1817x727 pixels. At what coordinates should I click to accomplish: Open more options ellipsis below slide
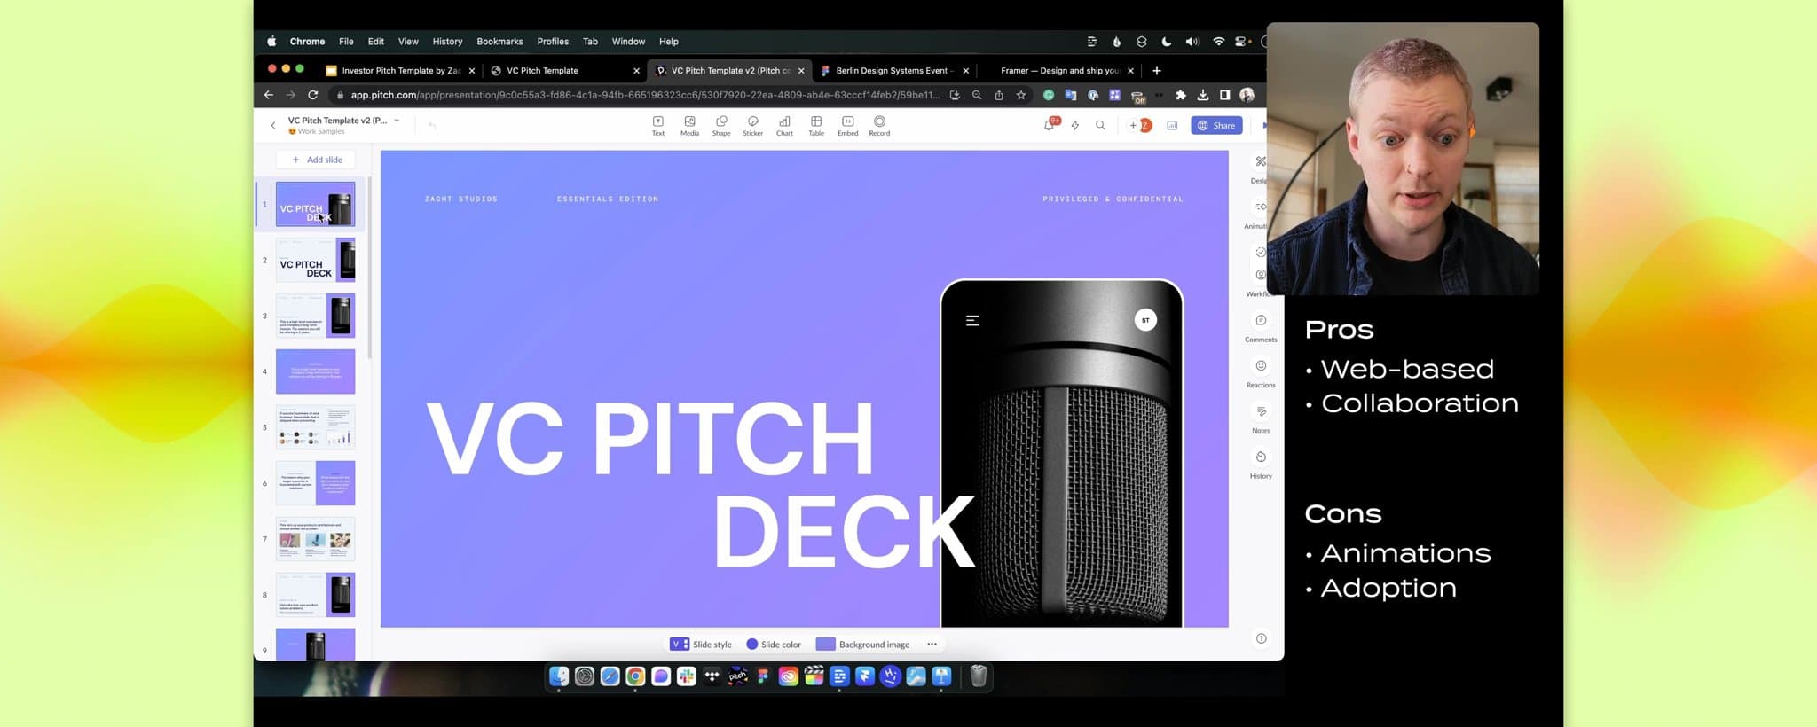click(932, 645)
